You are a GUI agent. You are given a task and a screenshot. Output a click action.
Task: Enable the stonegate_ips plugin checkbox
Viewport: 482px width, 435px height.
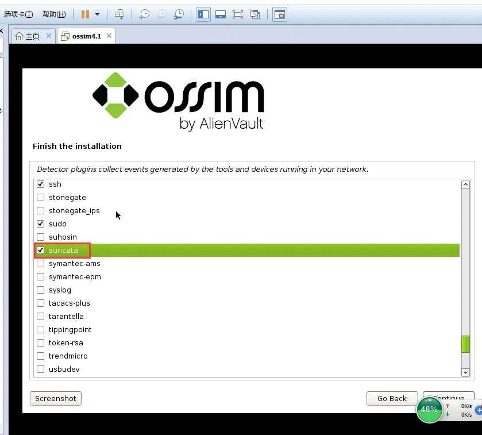click(x=41, y=210)
